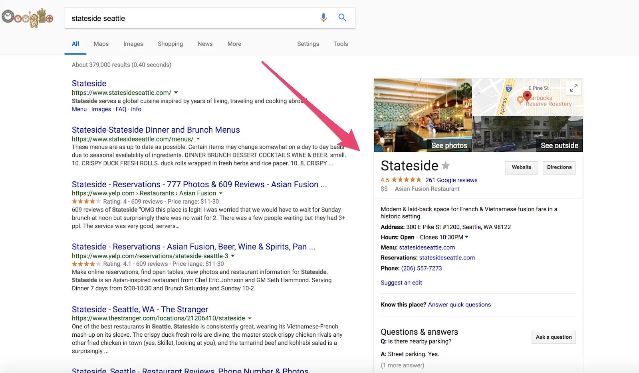This screenshot has width=639, height=373.
Task: Click the settings gear area labeled Tools
Action: click(x=340, y=44)
